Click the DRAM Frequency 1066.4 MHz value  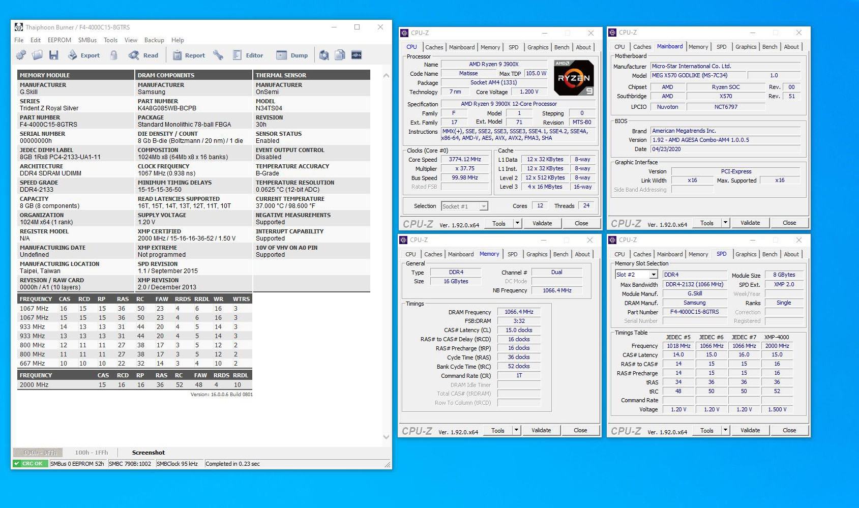pos(519,312)
